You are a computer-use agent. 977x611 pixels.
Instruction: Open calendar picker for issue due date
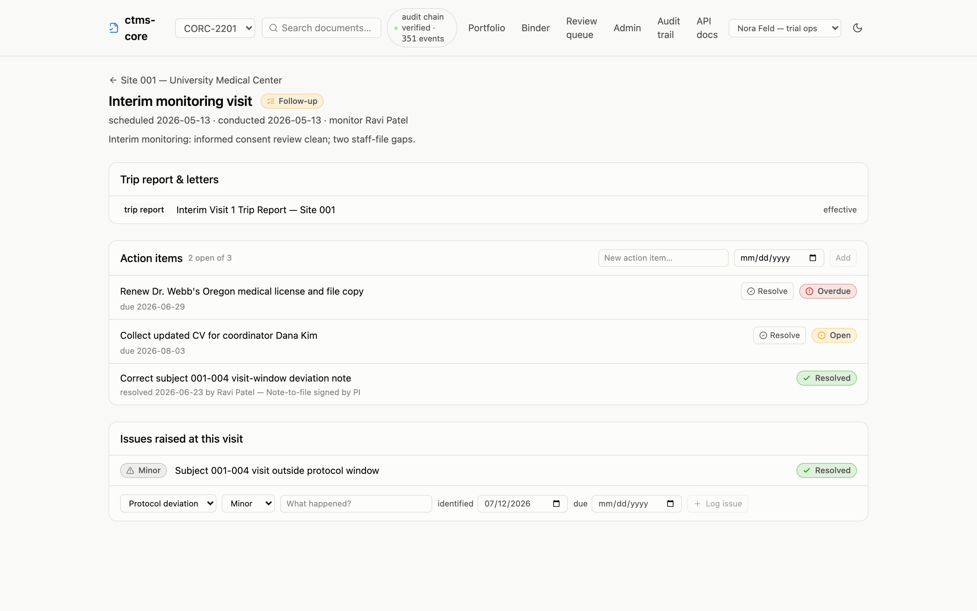pyautogui.click(x=670, y=503)
